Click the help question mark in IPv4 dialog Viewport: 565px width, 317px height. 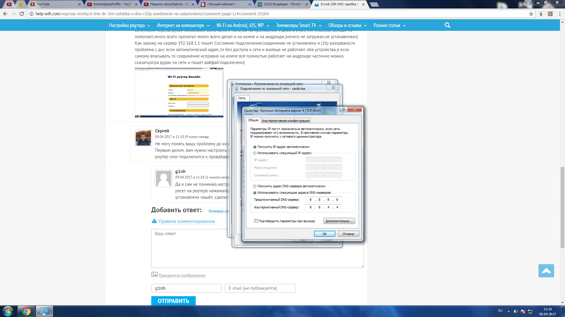[x=343, y=109]
